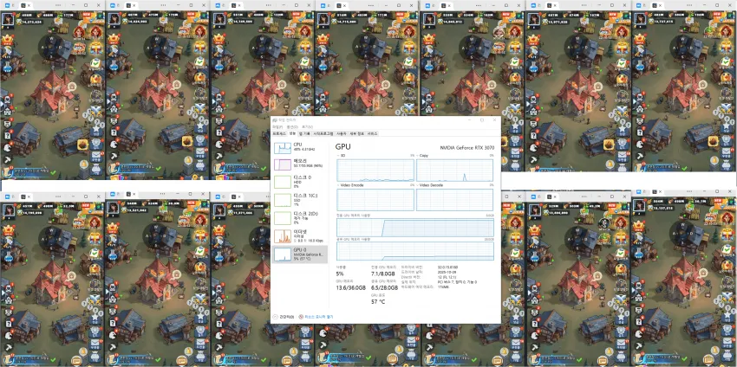Open the Copy graph engine dropdown
This screenshot has height=367, width=737.
(x=422, y=155)
